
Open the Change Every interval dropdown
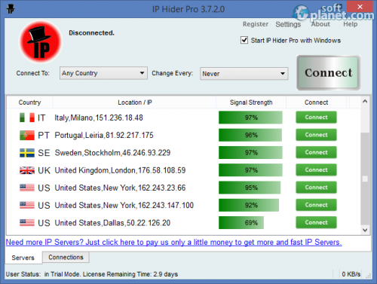[x=244, y=74]
